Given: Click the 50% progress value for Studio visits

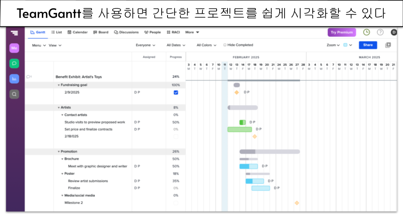Looking at the screenshot, I should click(176, 122).
